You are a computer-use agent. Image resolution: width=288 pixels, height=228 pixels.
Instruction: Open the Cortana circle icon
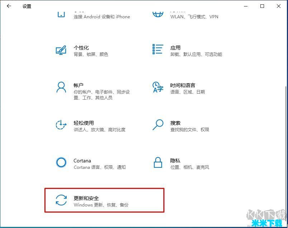pyautogui.click(x=61, y=162)
